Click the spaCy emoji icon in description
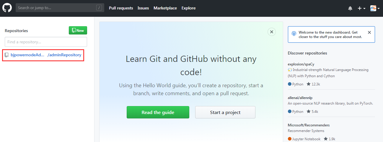Viewport: 383px width, 142px height. tap(290, 70)
